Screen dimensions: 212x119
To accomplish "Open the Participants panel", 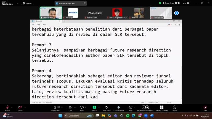I will (55, 108).
